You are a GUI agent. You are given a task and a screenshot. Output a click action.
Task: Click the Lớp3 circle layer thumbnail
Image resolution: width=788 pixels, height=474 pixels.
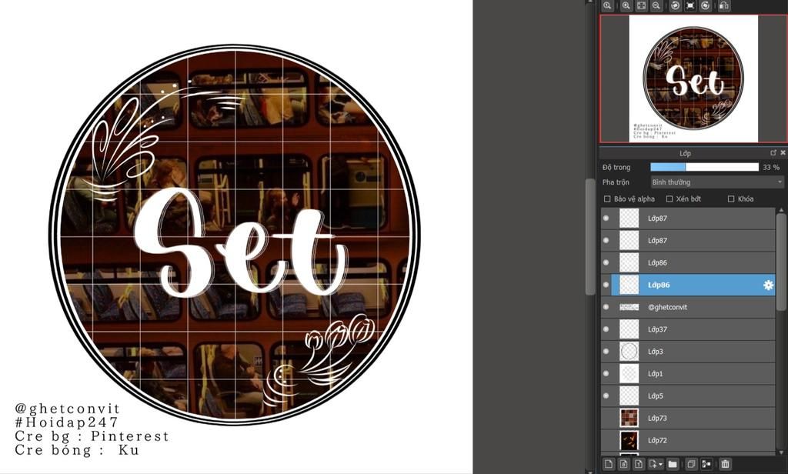click(x=629, y=352)
